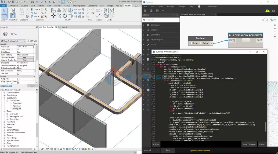Click the Dynamo notification exclamation icon
278x154 pixels.
point(199,6)
